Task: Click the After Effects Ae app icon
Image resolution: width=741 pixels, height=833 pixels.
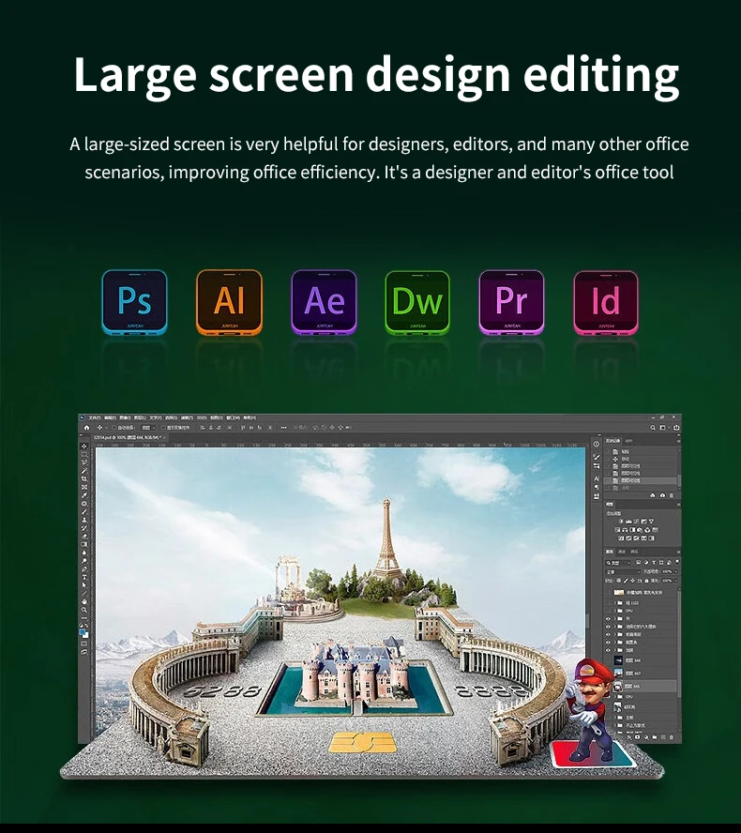Action: tap(324, 302)
